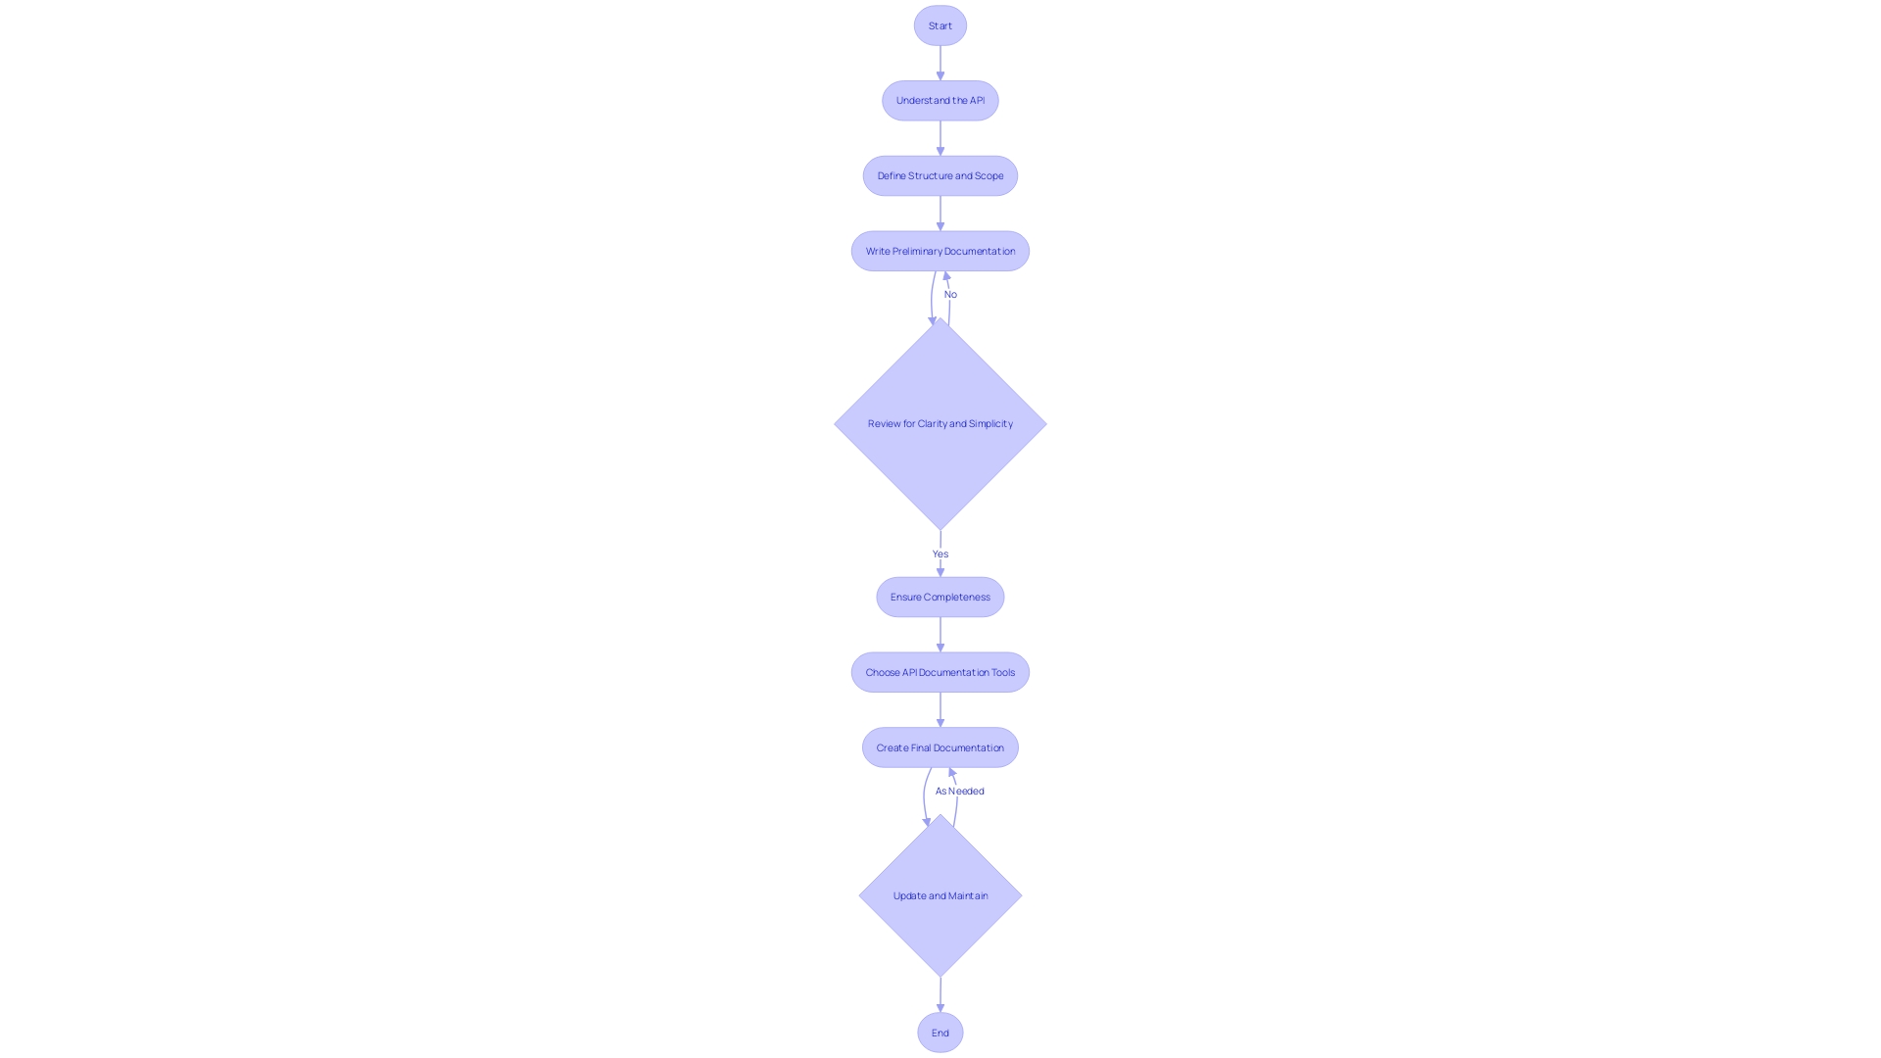
Task: Click the Choose API Documentation Tools node
Action: click(940, 672)
